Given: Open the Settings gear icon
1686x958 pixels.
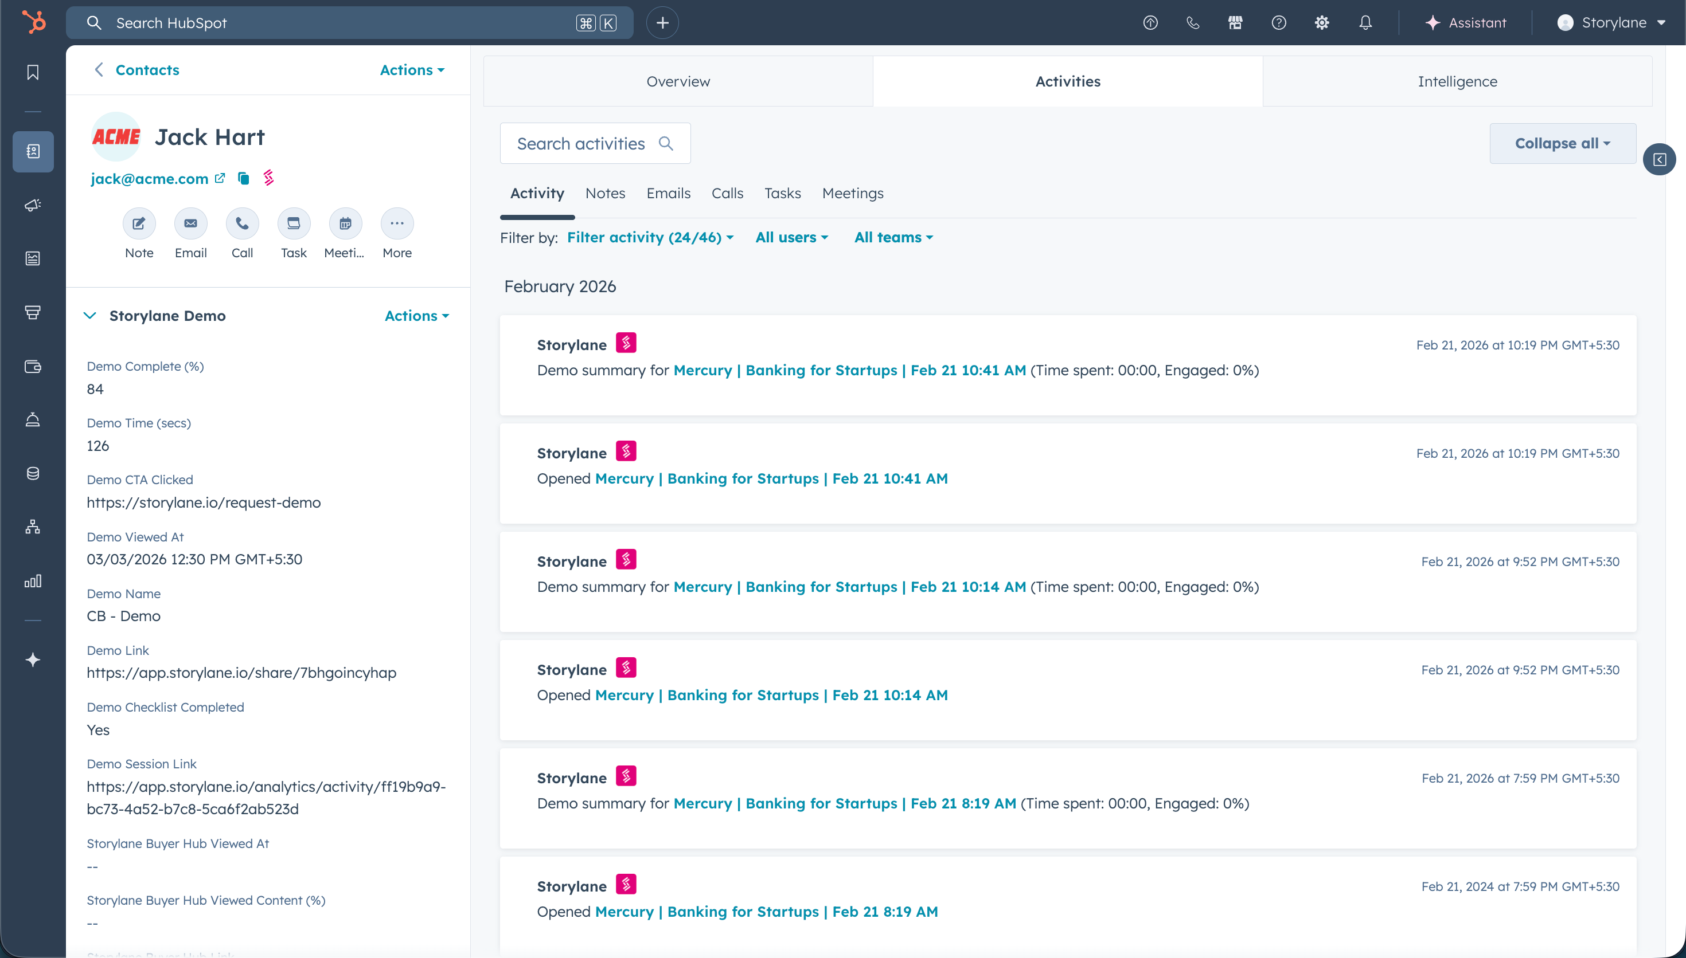Looking at the screenshot, I should click(x=1322, y=23).
